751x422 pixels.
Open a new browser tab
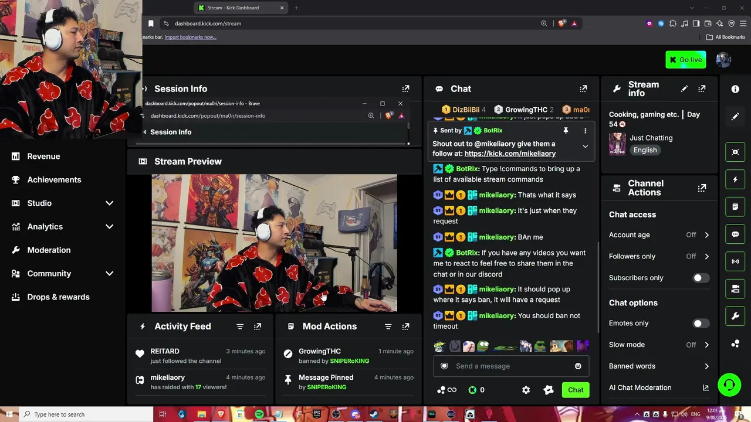pyautogui.click(x=296, y=8)
